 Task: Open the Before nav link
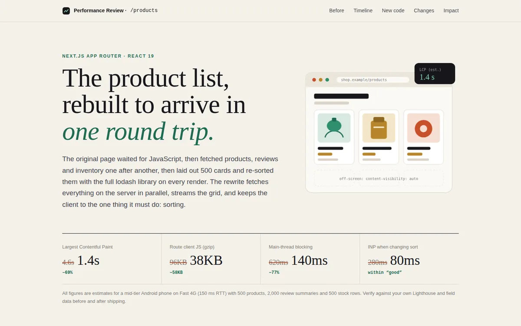[336, 10]
